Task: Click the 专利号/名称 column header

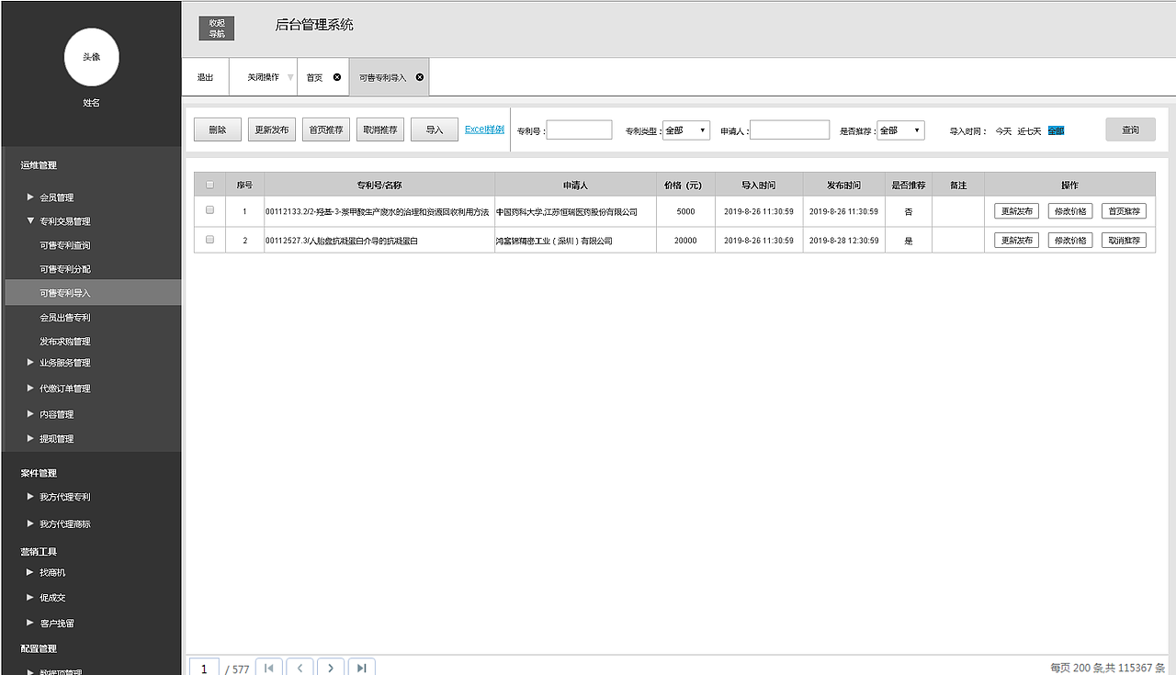Action: [x=379, y=185]
